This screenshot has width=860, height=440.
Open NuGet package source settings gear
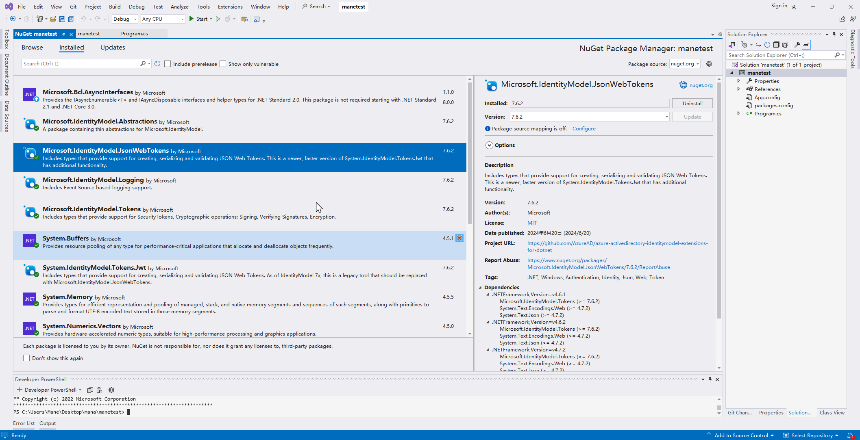pyautogui.click(x=709, y=64)
